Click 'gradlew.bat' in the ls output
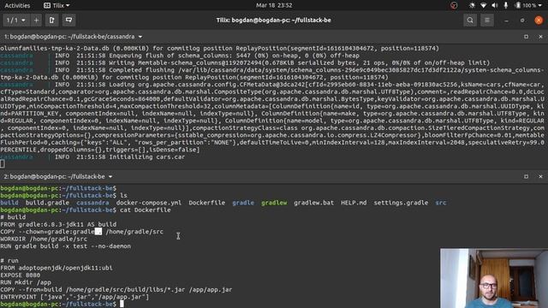 point(314,203)
